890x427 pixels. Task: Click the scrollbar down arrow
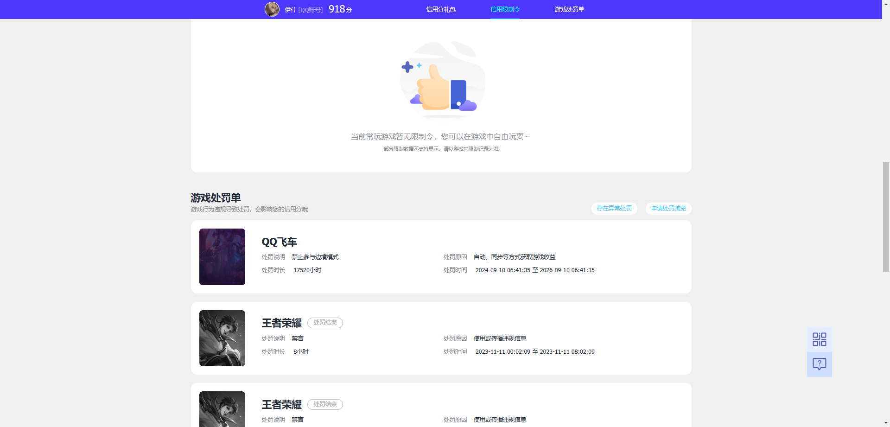tap(886, 423)
